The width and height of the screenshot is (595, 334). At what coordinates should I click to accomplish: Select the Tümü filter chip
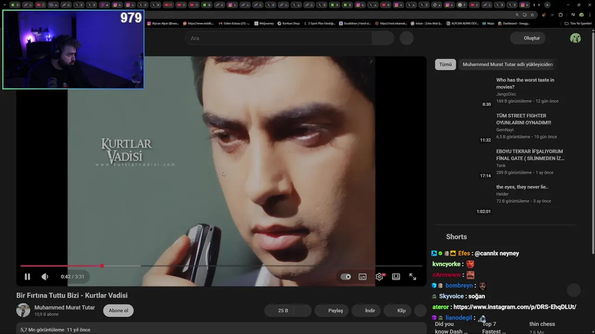coord(445,64)
